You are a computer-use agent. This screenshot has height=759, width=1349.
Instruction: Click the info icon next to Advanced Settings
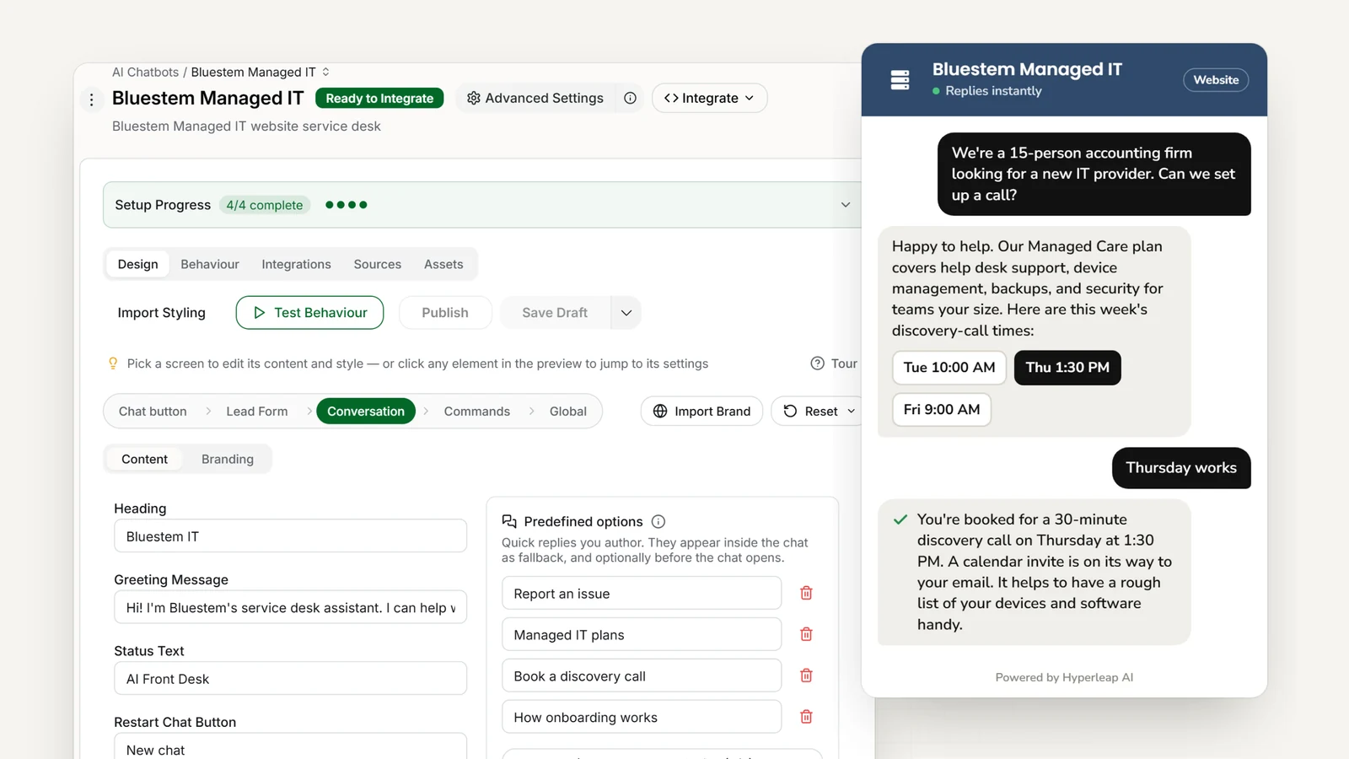(x=630, y=98)
